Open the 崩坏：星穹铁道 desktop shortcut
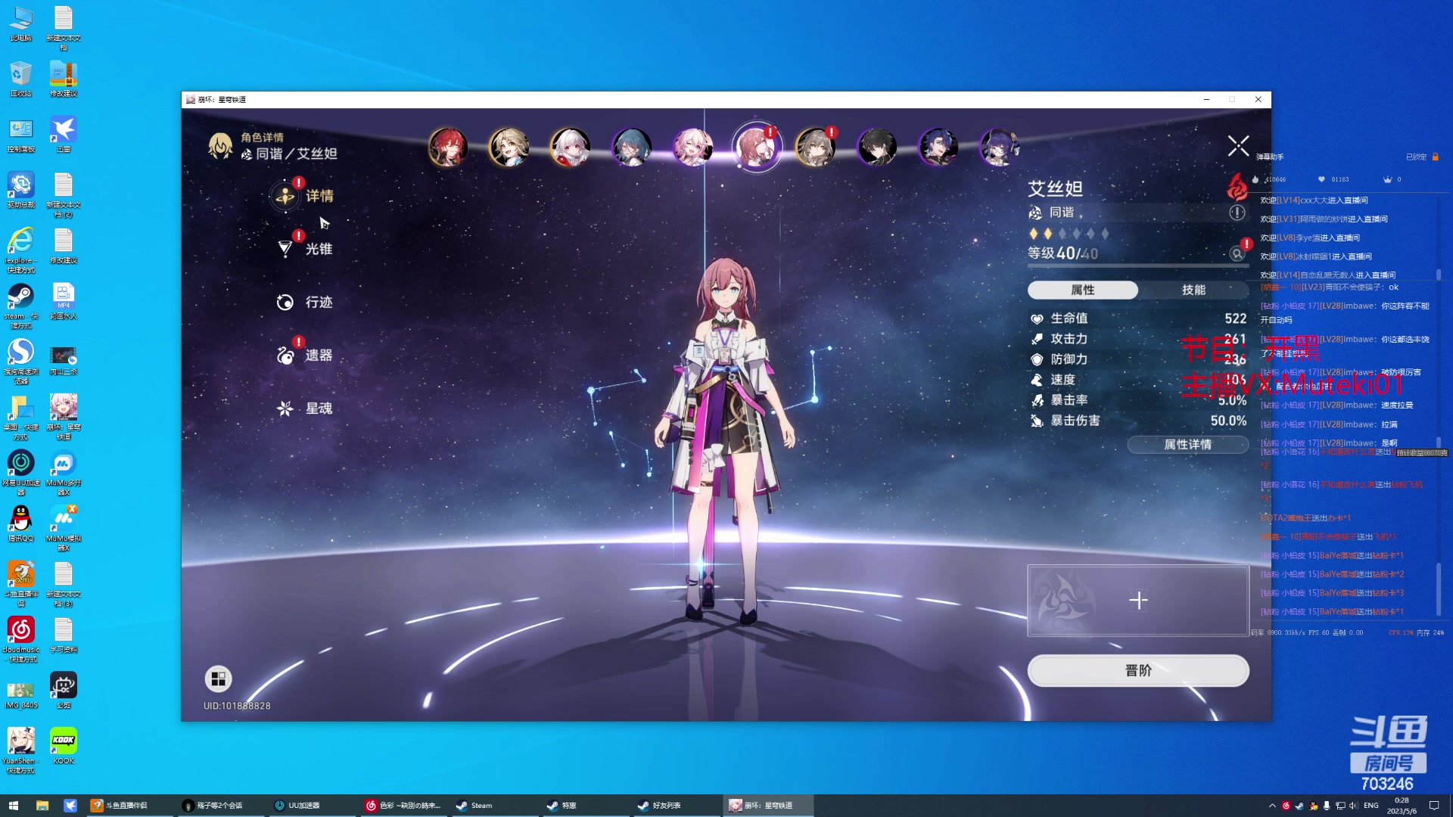The height and width of the screenshot is (817, 1453). tap(64, 417)
